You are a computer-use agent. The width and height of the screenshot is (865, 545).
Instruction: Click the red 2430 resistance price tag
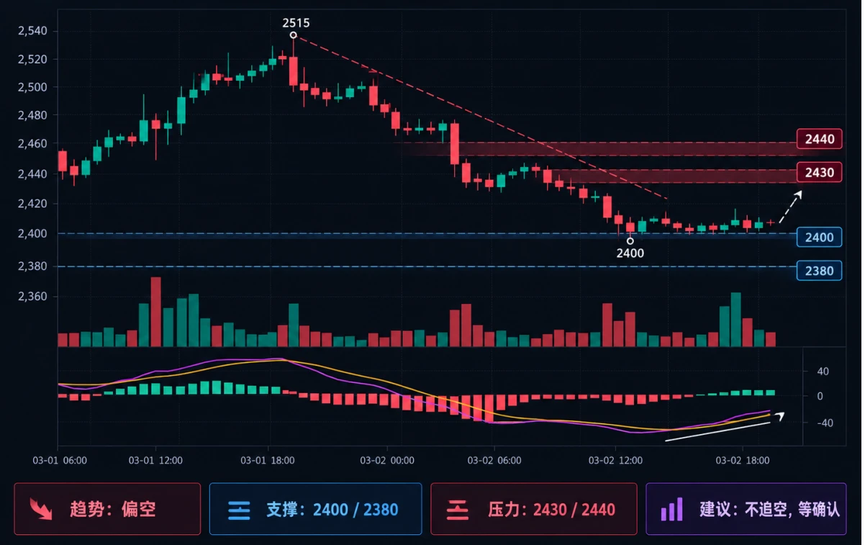tap(819, 172)
